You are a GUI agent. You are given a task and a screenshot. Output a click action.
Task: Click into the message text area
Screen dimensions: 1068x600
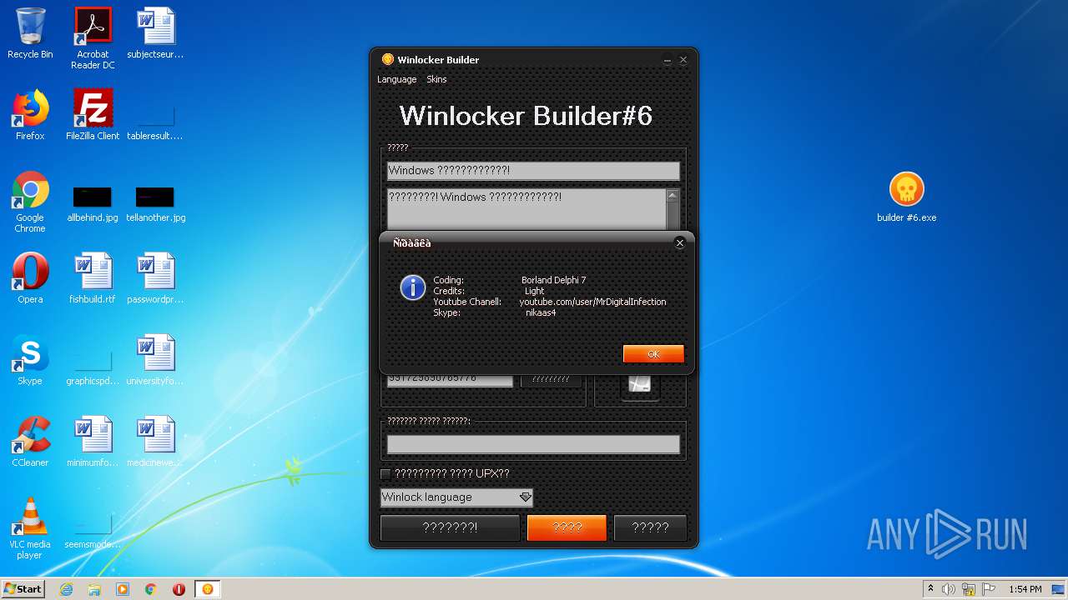pos(526,208)
